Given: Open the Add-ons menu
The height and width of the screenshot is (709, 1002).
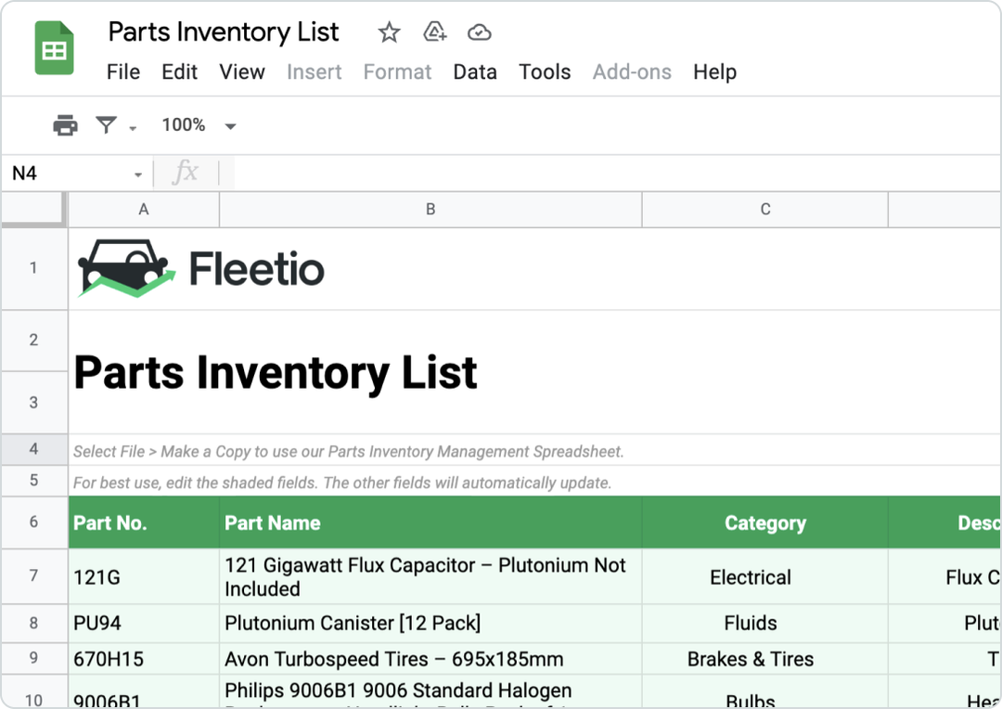Looking at the screenshot, I should 632,71.
